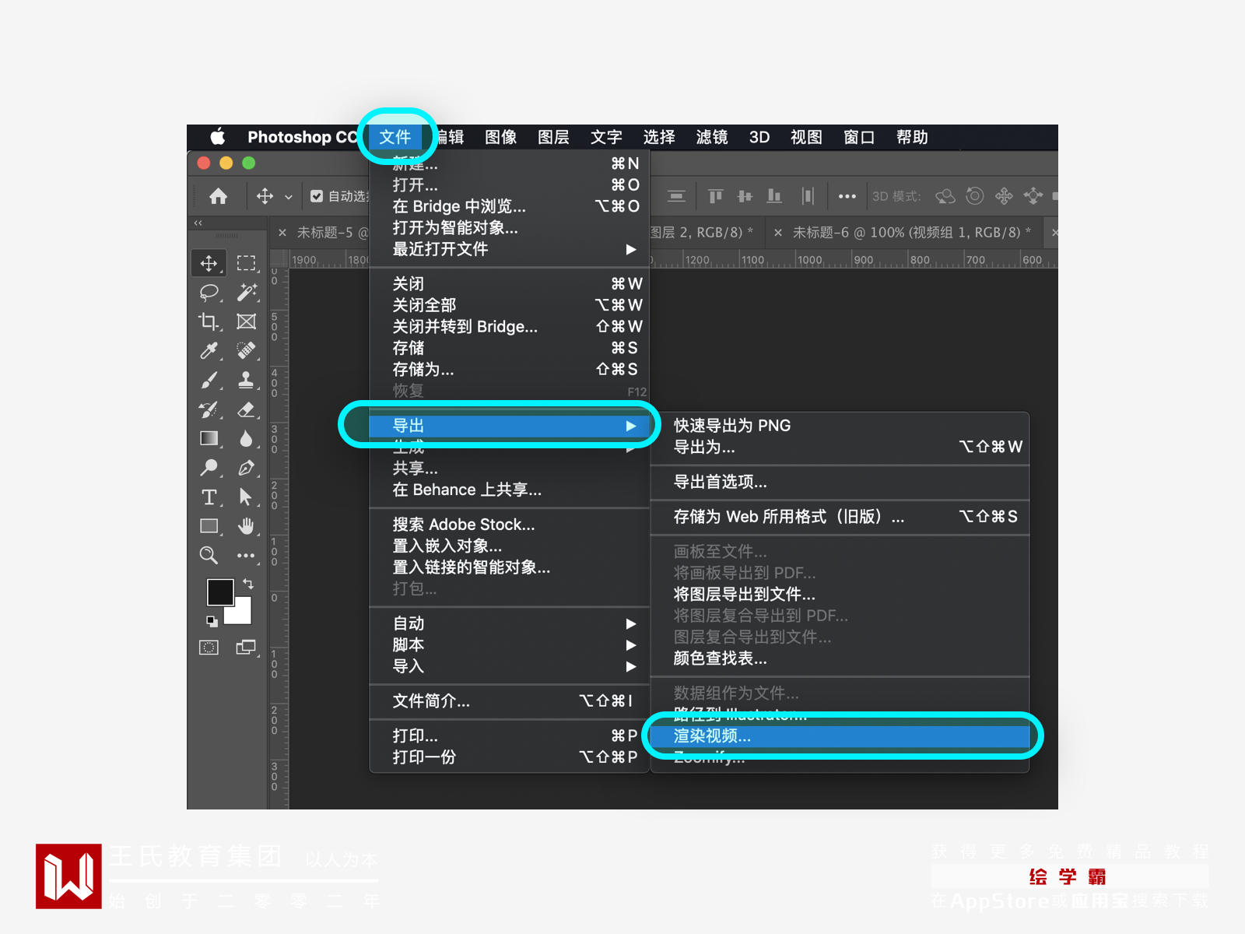Select the Rectangle shape tool
Screen dimensions: 1245x934
click(x=209, y=526)
